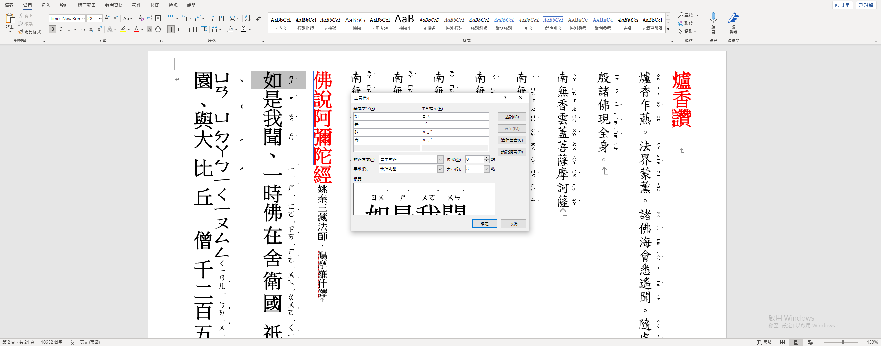
Task: Switch to the 設計 (Design) tab
Action: [64, 5]
